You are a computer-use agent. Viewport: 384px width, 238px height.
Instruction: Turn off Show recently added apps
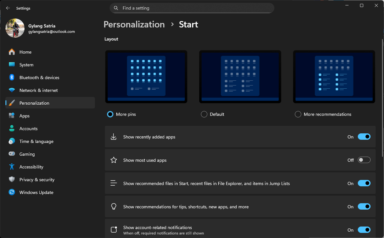tap(364, 137)
